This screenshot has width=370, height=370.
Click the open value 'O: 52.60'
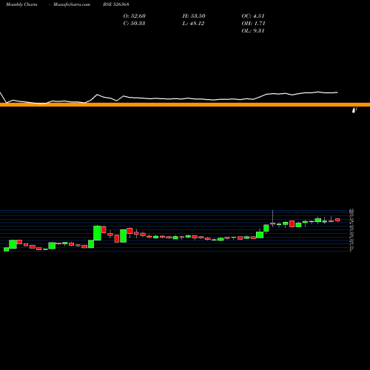coord(135,16)
